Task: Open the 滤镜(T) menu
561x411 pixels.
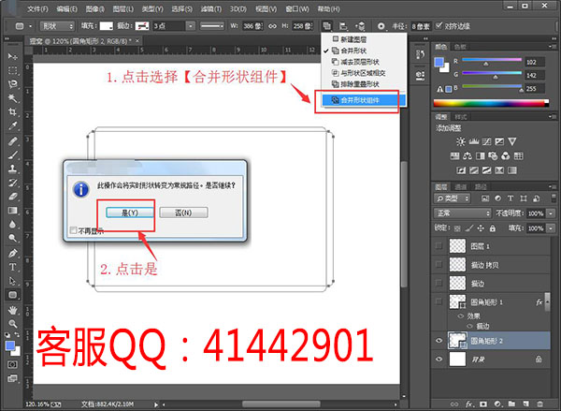Action: tap(211, 9)
